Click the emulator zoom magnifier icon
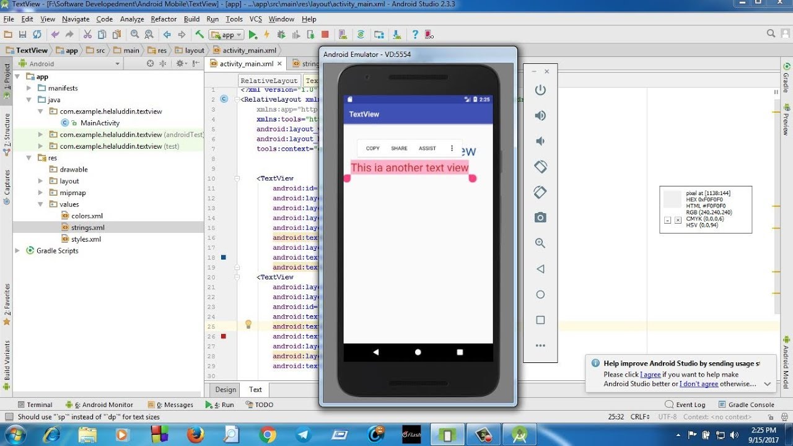Viewport: 793px width, 446px height. coord(540,243)
